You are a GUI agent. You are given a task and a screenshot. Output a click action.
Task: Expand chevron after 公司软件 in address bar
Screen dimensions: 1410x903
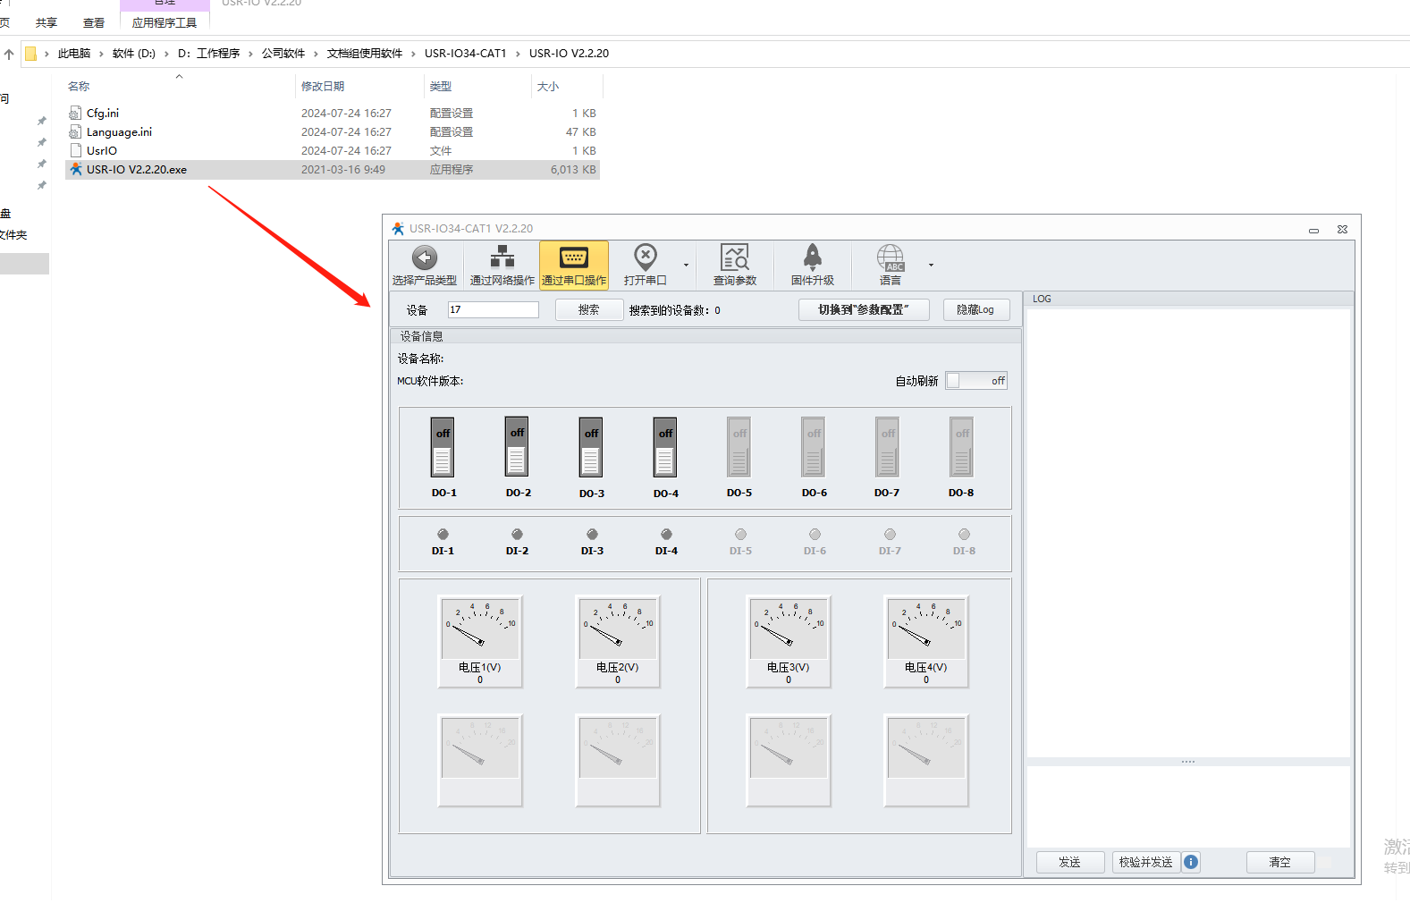coord(316,54)
